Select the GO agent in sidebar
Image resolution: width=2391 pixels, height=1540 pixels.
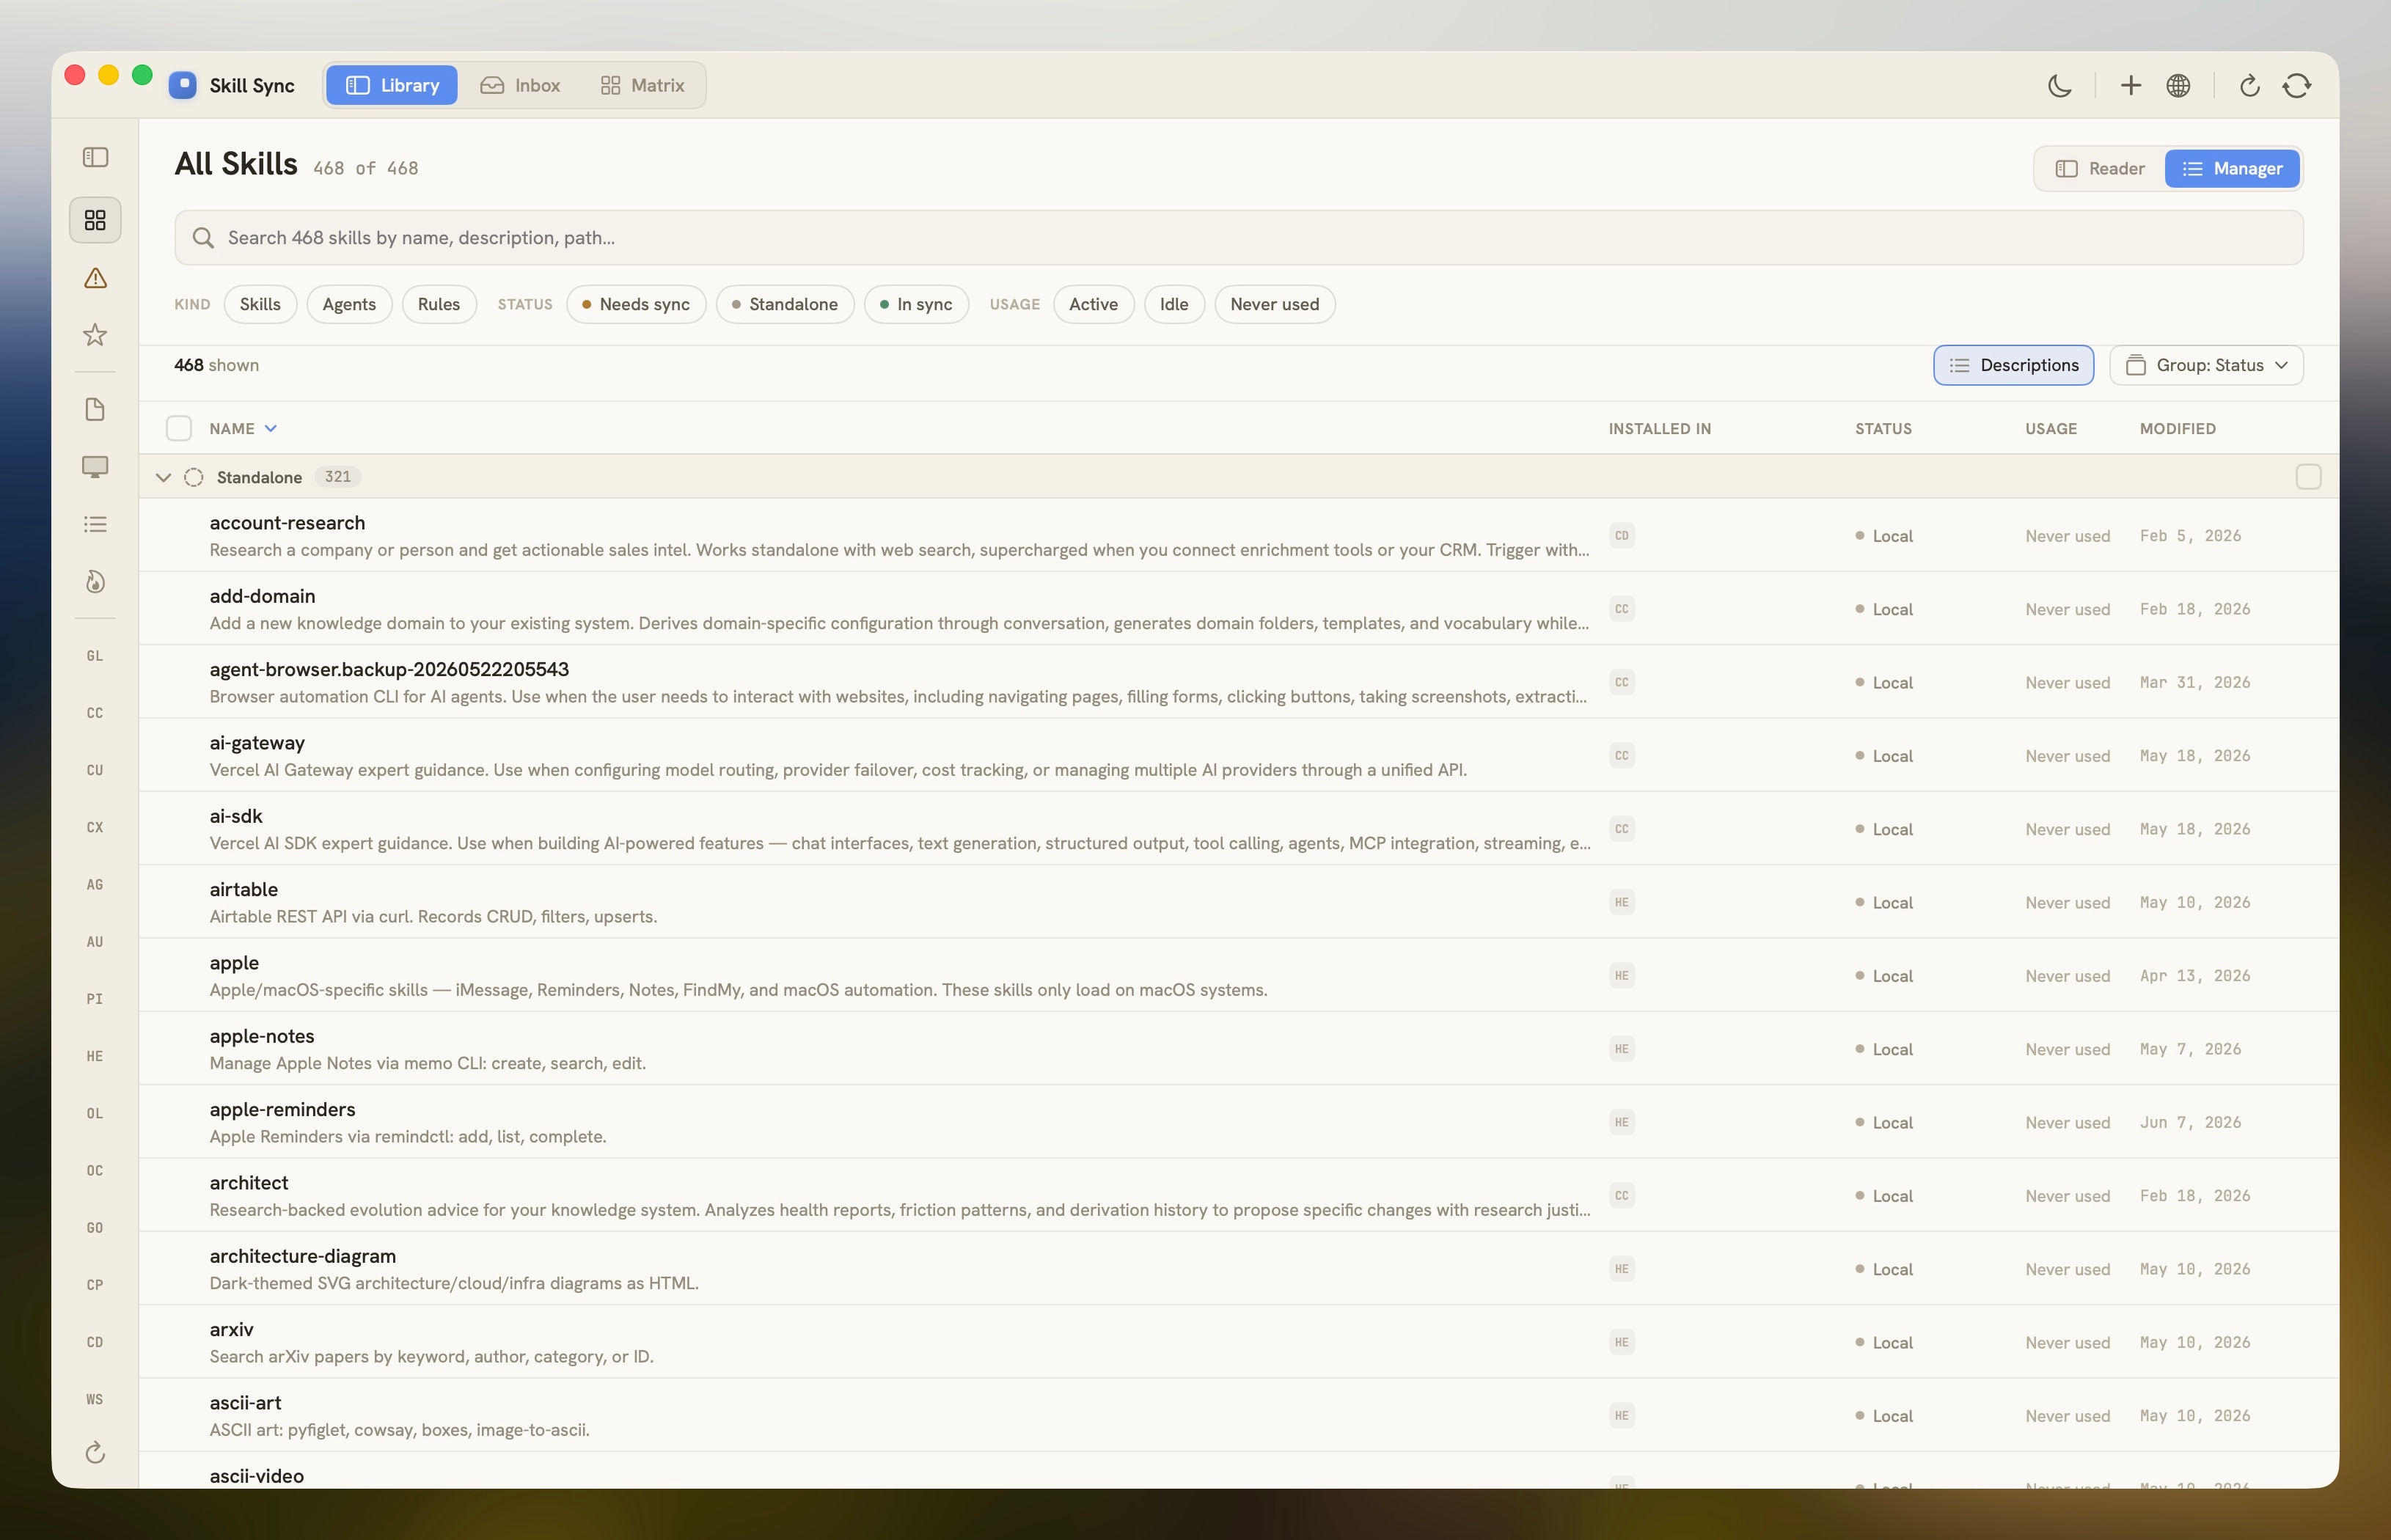[x=95, y=1228]
